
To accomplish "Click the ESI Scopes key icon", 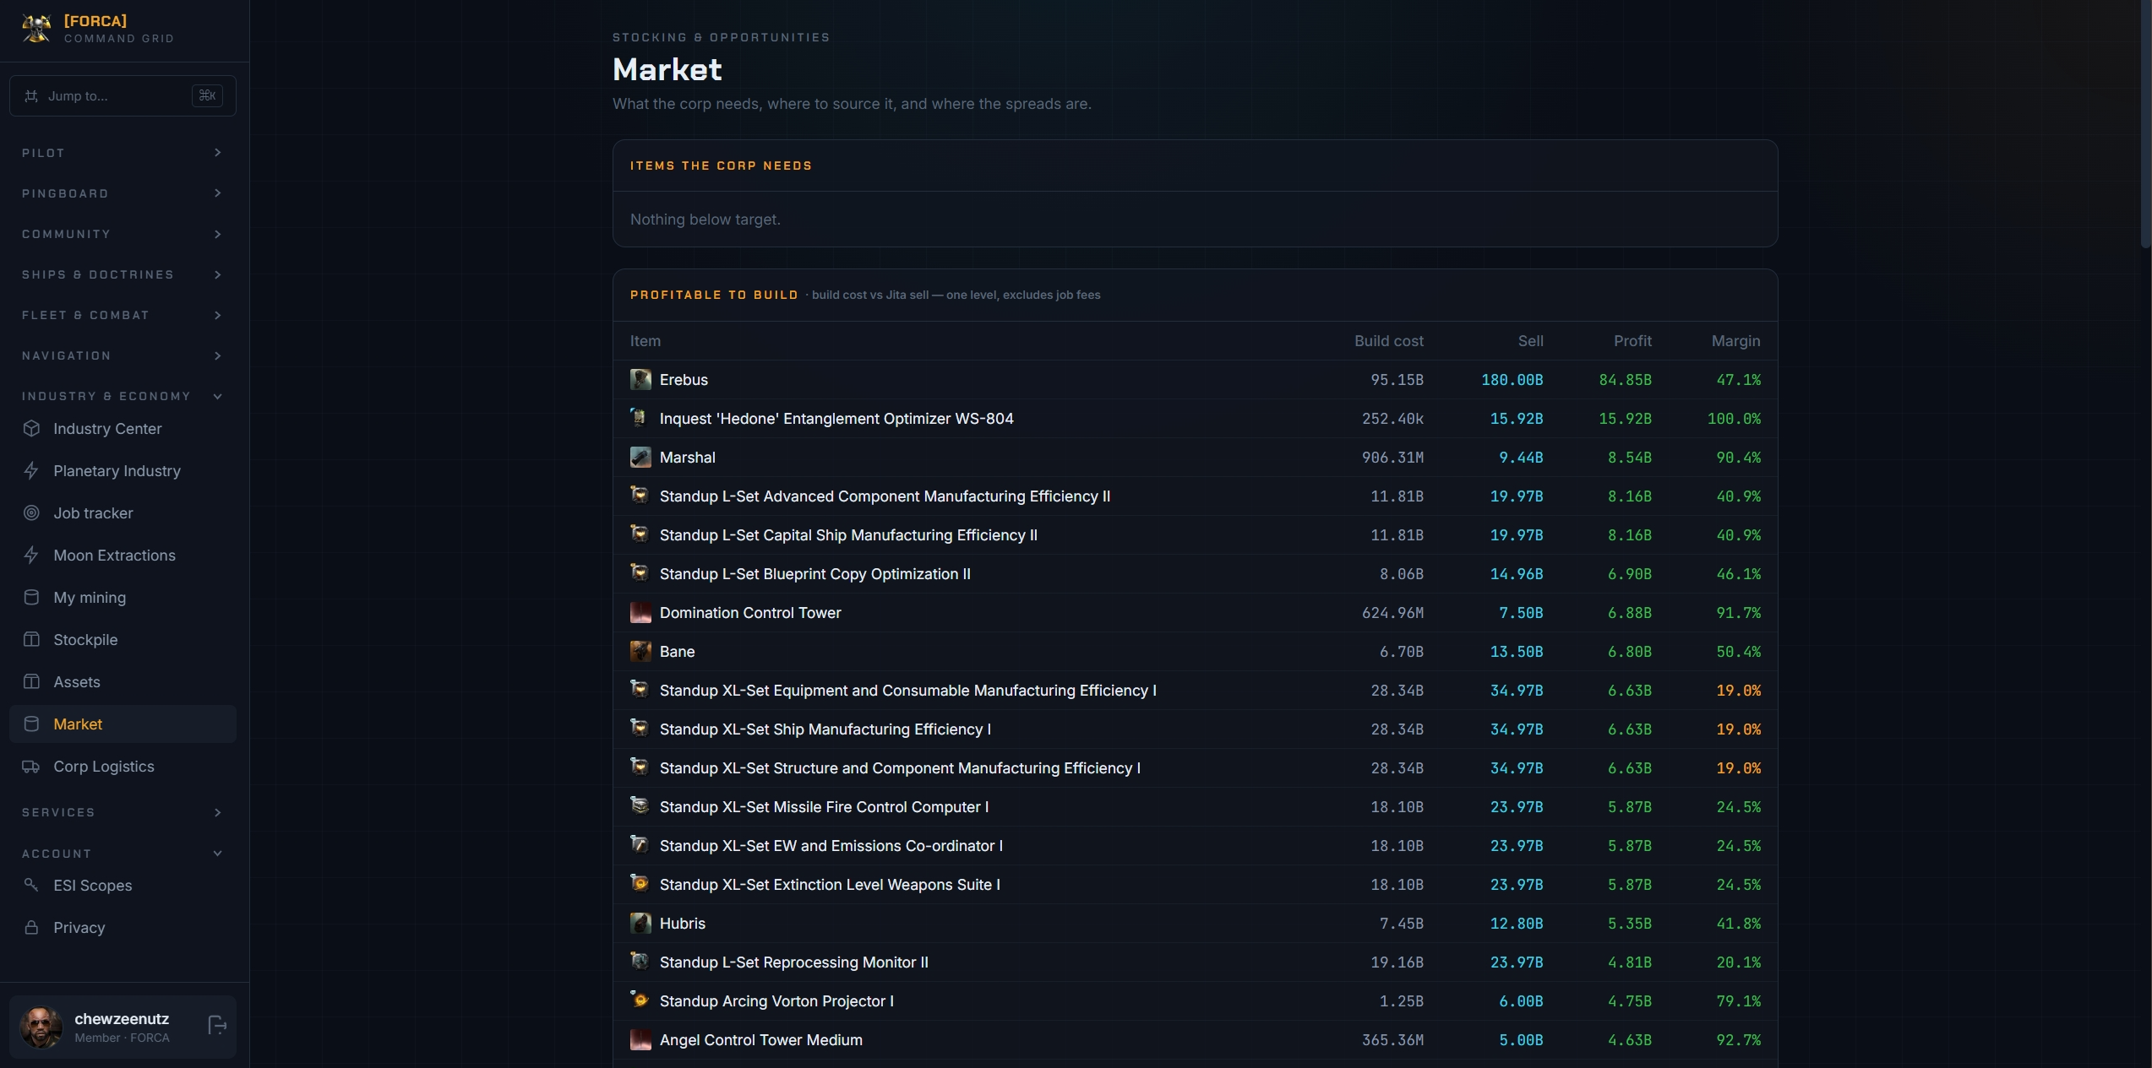I will tap(31, 885).
